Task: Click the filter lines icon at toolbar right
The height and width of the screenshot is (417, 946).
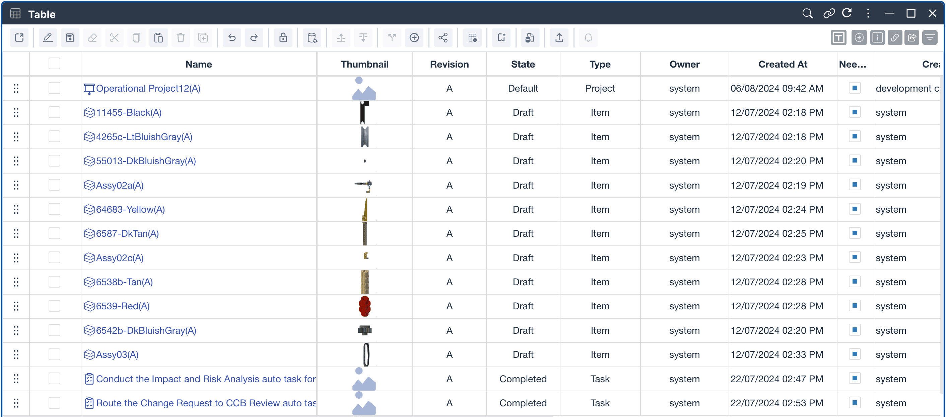Action: (x=930, y=37)
